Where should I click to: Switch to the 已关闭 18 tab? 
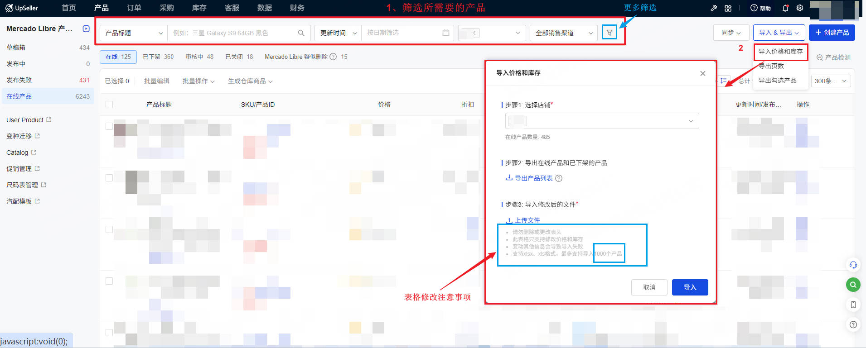[x=239, y=57]
